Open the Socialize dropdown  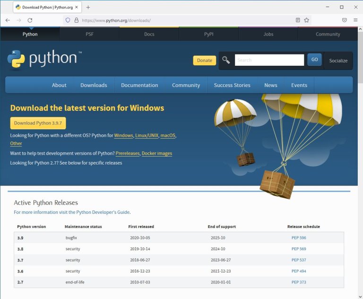(338, 61)
